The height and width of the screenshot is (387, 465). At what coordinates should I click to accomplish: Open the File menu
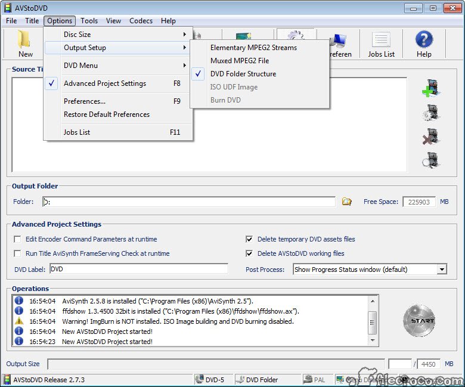11,21
